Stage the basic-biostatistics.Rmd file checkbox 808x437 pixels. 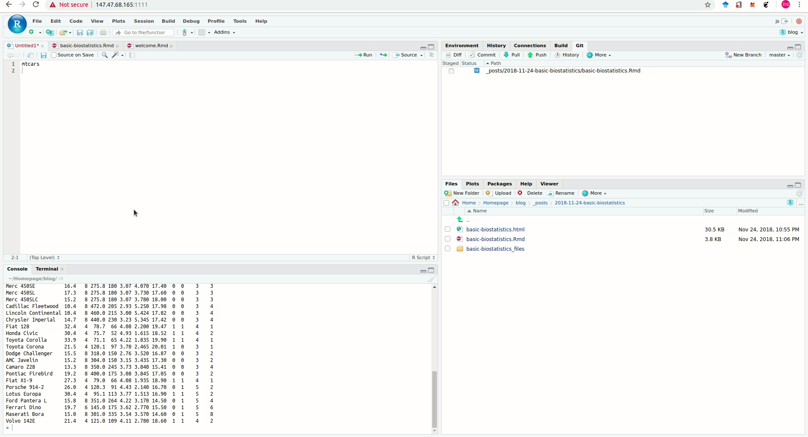point(451,71)
